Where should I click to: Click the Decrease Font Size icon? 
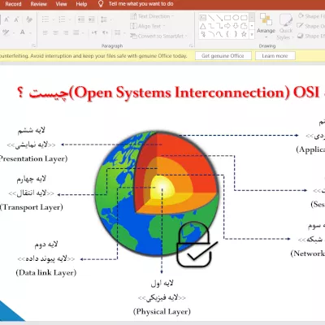(17, 19)
